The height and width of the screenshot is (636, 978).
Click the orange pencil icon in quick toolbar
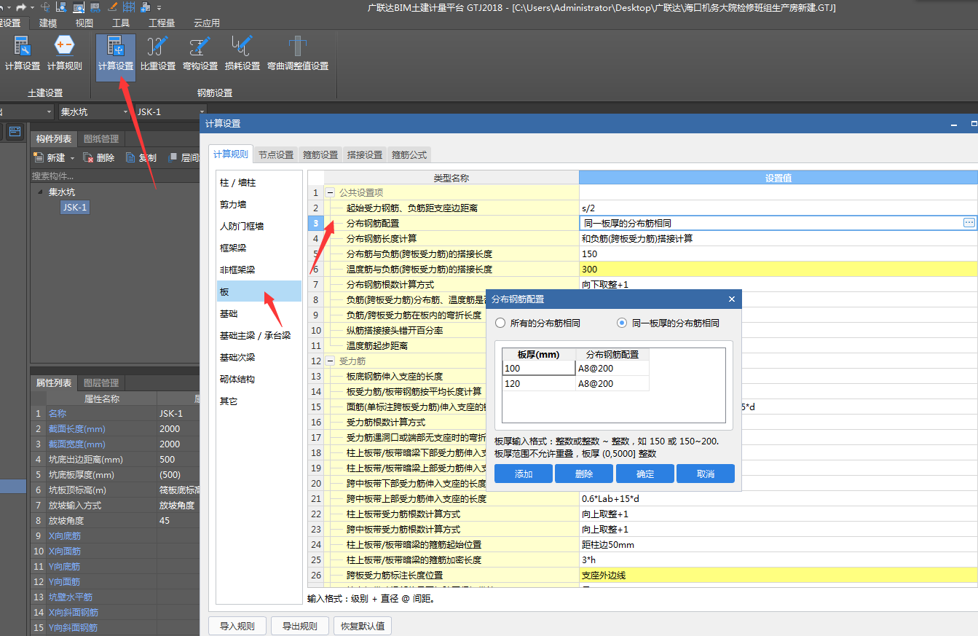click(112, 7)
